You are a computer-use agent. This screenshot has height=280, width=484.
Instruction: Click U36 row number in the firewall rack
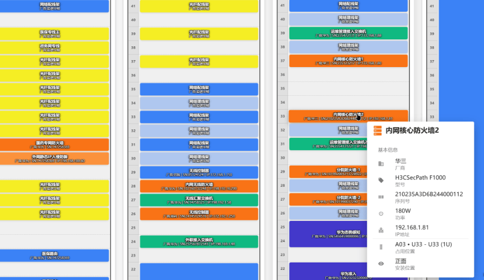tap(283, 75)
